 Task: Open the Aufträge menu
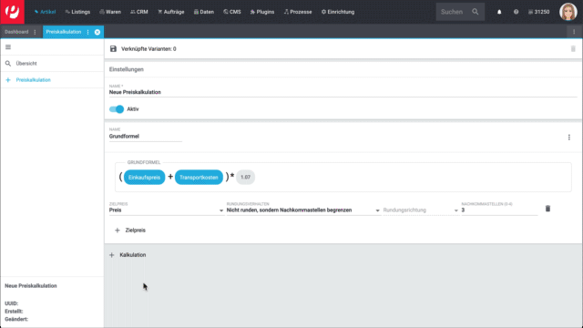[170, 12]
